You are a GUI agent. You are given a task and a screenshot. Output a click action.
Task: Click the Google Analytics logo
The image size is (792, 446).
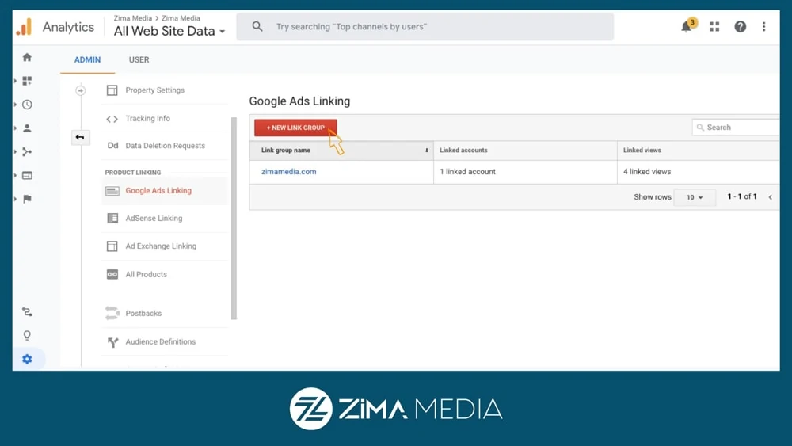(x=24, y=27)
